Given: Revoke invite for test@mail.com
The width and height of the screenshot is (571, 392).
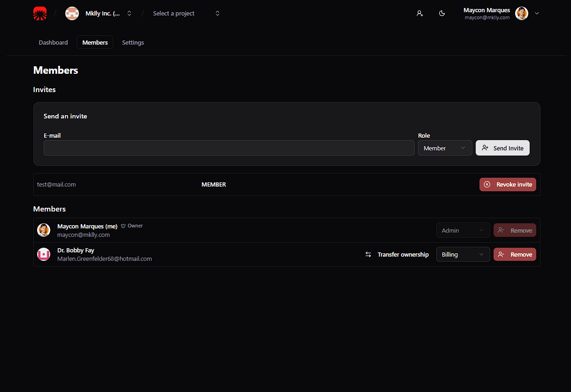Looking at the screenshot, I should tap(508, 185).
